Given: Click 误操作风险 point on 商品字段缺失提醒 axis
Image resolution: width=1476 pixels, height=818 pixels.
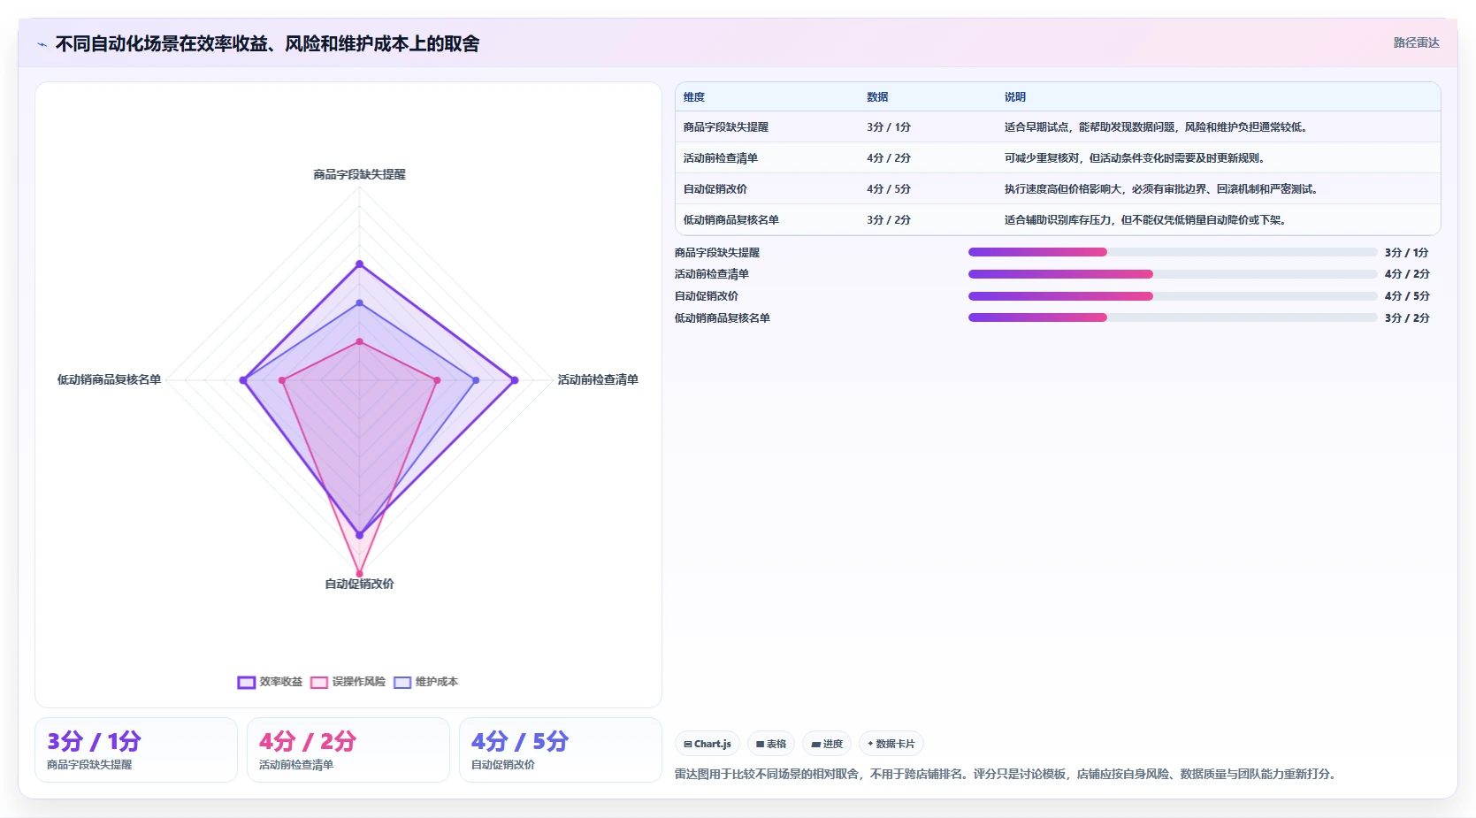Looking at the screenshot, I should coord(359,341).
